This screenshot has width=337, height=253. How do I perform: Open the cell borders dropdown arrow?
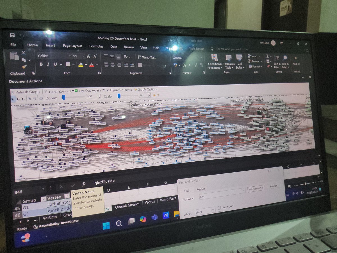point(73,65)
